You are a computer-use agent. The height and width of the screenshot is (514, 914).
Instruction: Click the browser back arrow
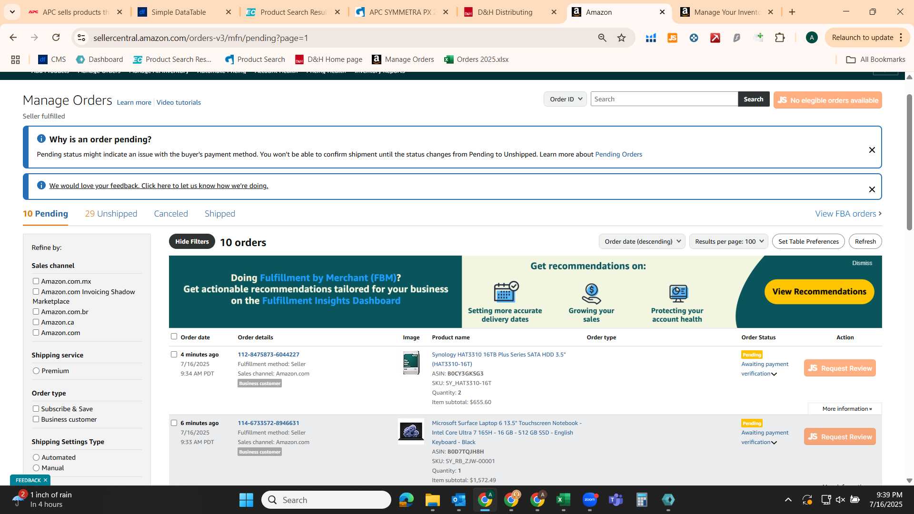(x=13, y=38)
